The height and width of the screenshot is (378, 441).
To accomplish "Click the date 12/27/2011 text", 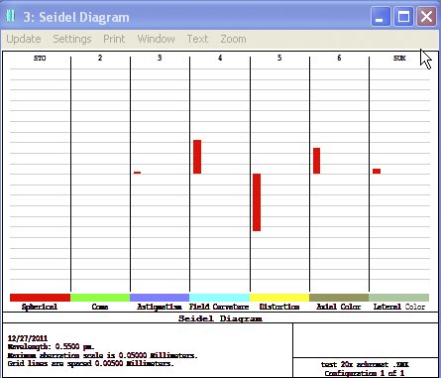I will tap(28, 338).
